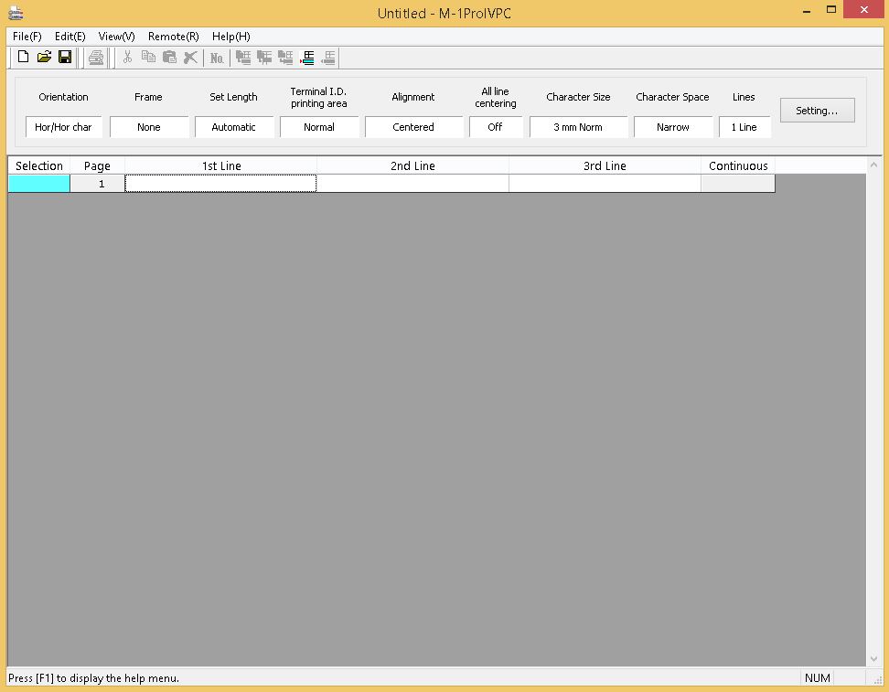Viewport: 889px width, 692px height.
Task: Click the New file icon
Action: coord(24,58)
